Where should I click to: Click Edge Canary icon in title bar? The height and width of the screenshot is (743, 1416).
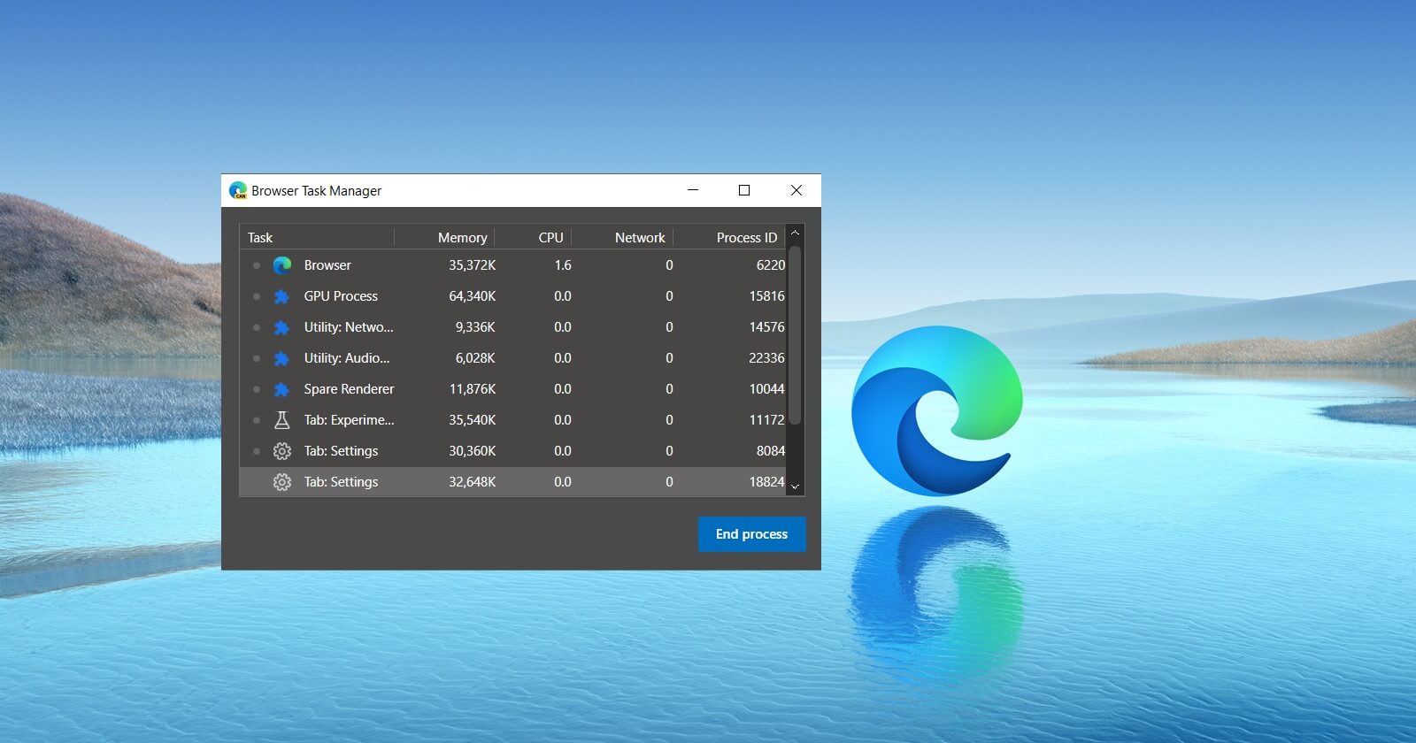tap(238, 190)
